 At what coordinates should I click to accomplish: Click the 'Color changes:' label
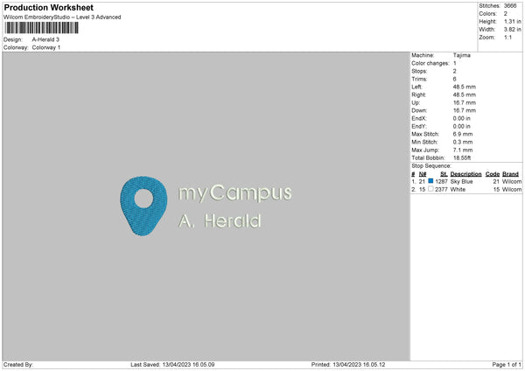pyautogui.click(x=430, y=63)
